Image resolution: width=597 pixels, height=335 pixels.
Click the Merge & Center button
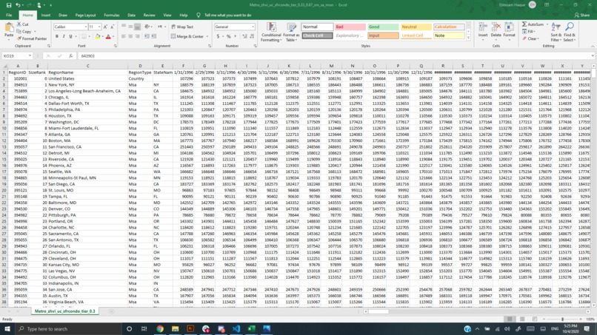coord(187,36)
